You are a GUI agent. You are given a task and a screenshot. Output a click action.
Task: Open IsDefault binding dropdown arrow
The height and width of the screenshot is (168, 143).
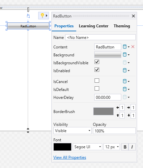[x=129, y=89]
